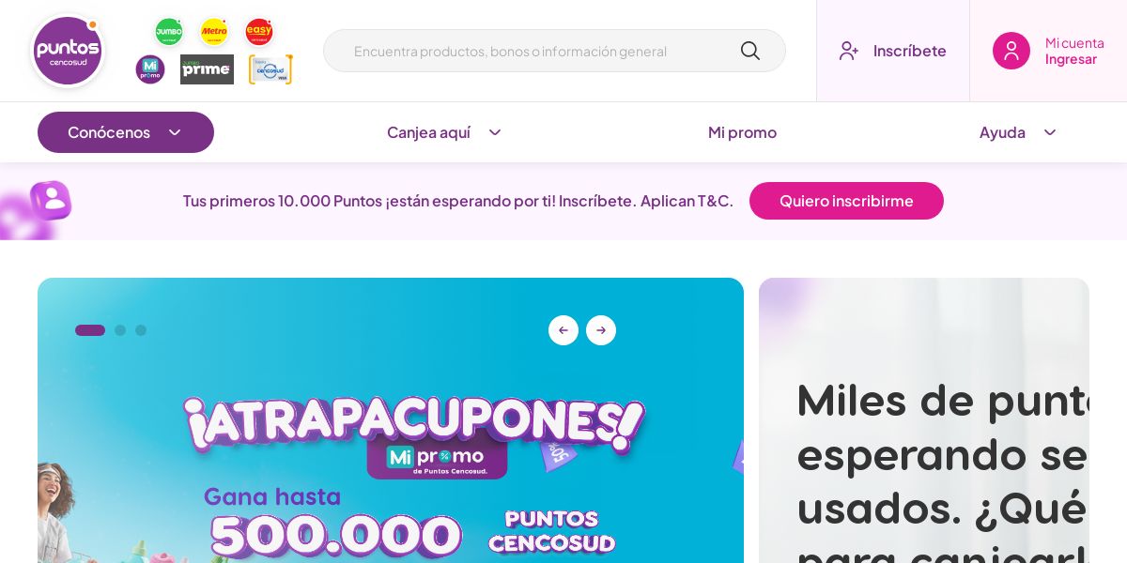Open the Jumbo brand icon
The height and width of the screenshot is (563, 1127).
coord(169,32)
